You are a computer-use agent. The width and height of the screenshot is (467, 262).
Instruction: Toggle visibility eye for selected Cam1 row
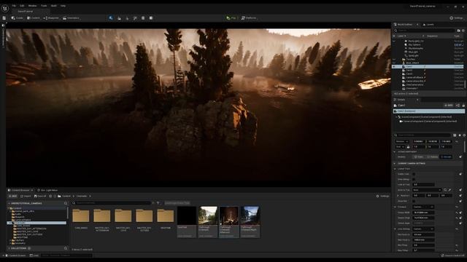[394, 67]
